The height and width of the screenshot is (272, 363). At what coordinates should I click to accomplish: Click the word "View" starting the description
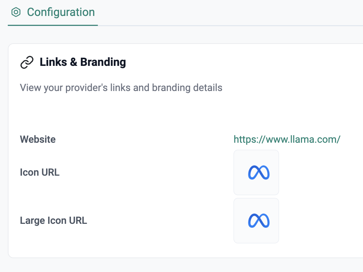(x=30, y=87)
